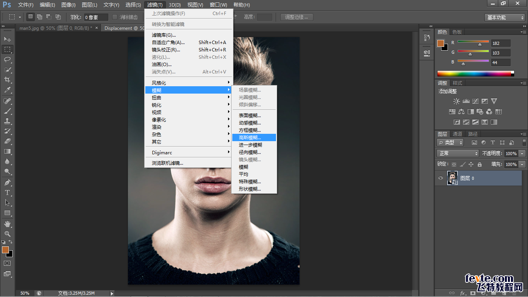Choose 高斯模糊 from the blur submenu

(250, 138)
